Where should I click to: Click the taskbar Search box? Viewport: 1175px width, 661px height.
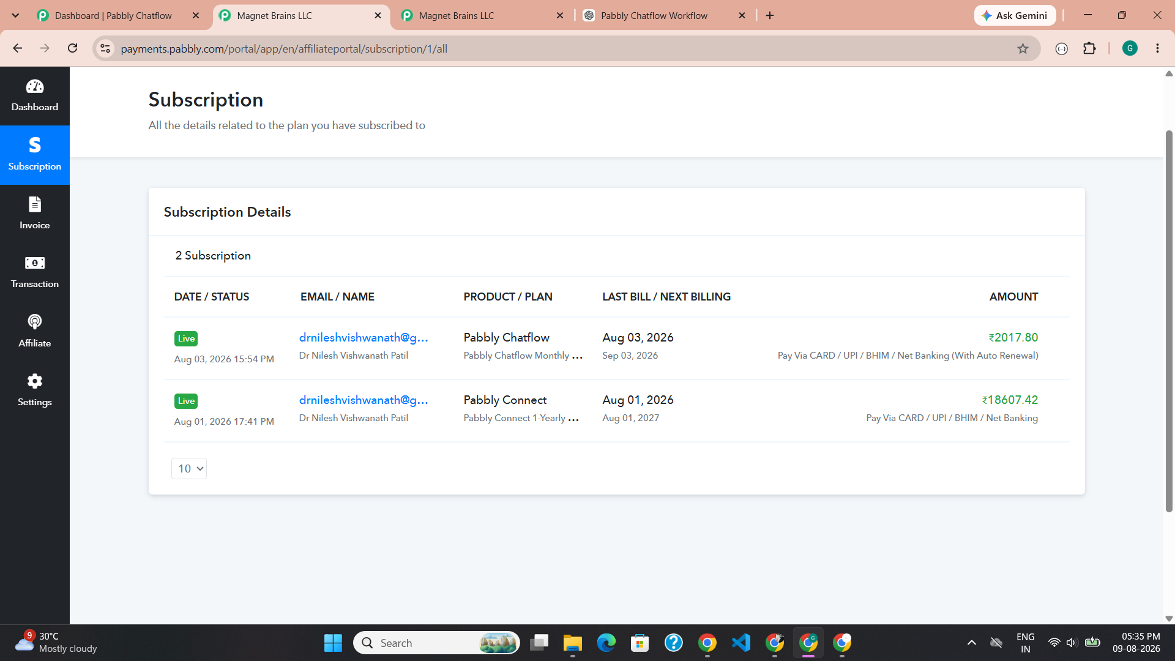(x=437, y=643)
